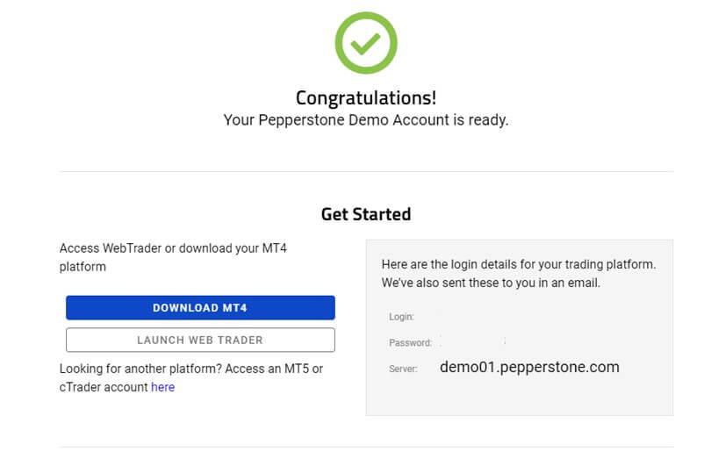Image resolution: width=711 pixels, height=452 pixels.
Task: Click 'Looking for another platform?' text
Action: pos(140,369)
